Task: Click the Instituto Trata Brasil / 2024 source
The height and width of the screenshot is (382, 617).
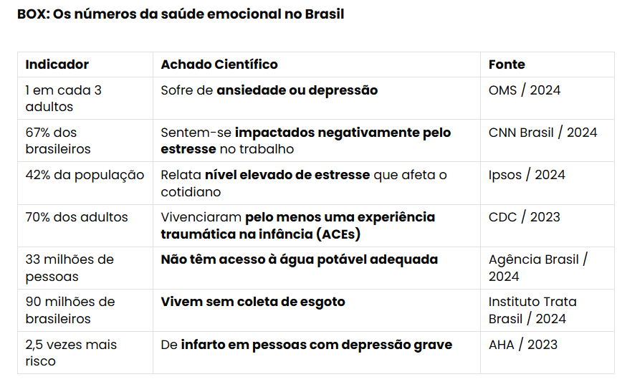Action: pos(532,310)
